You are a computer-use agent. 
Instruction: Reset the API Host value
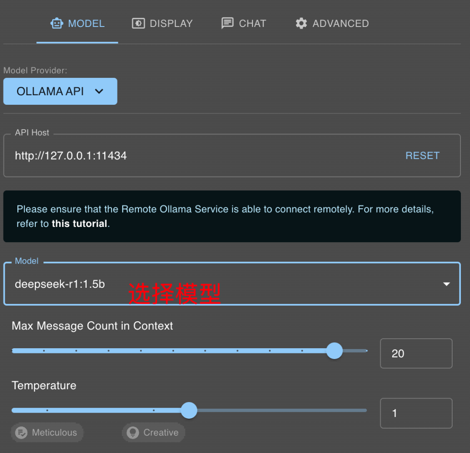[x=422, y=156]
